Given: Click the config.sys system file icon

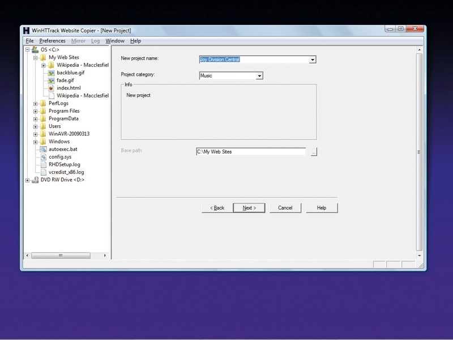Looking at the screenshot, I should (43, 157).
